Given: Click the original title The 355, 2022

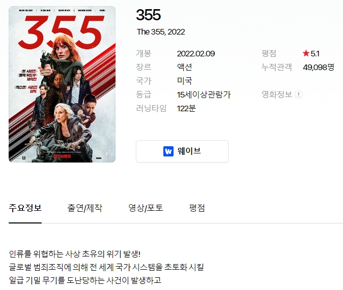Looking at the screenshot, I should [161, 32].
